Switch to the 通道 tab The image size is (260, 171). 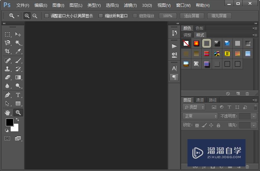pos(200,100)
